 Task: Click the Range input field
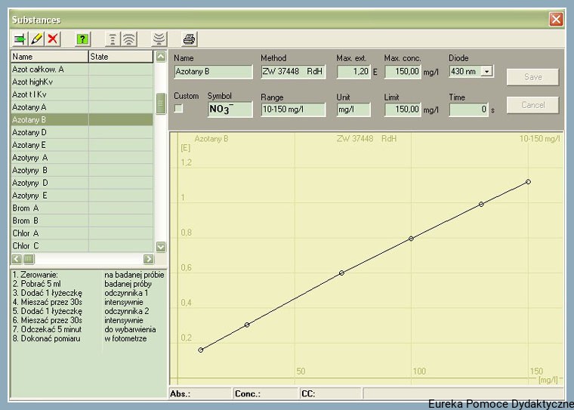pos(292,109)
